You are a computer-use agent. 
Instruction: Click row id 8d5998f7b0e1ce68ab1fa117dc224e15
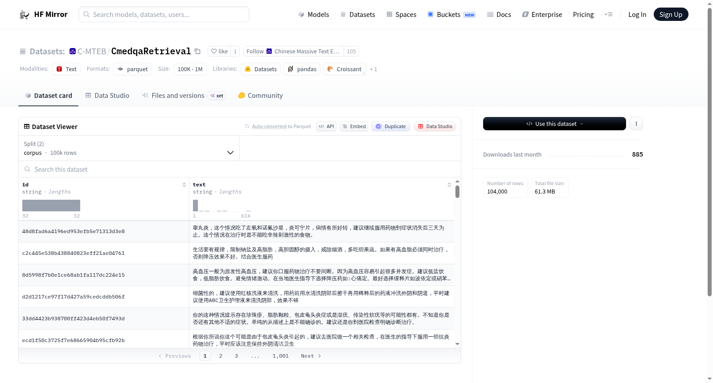(74, 275)
